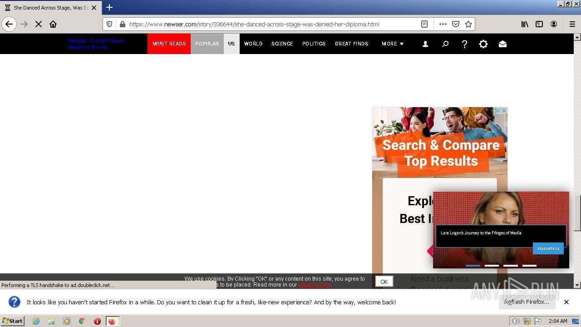
Task: Close the ad with X icon
Action: click(x=504, y=110)
